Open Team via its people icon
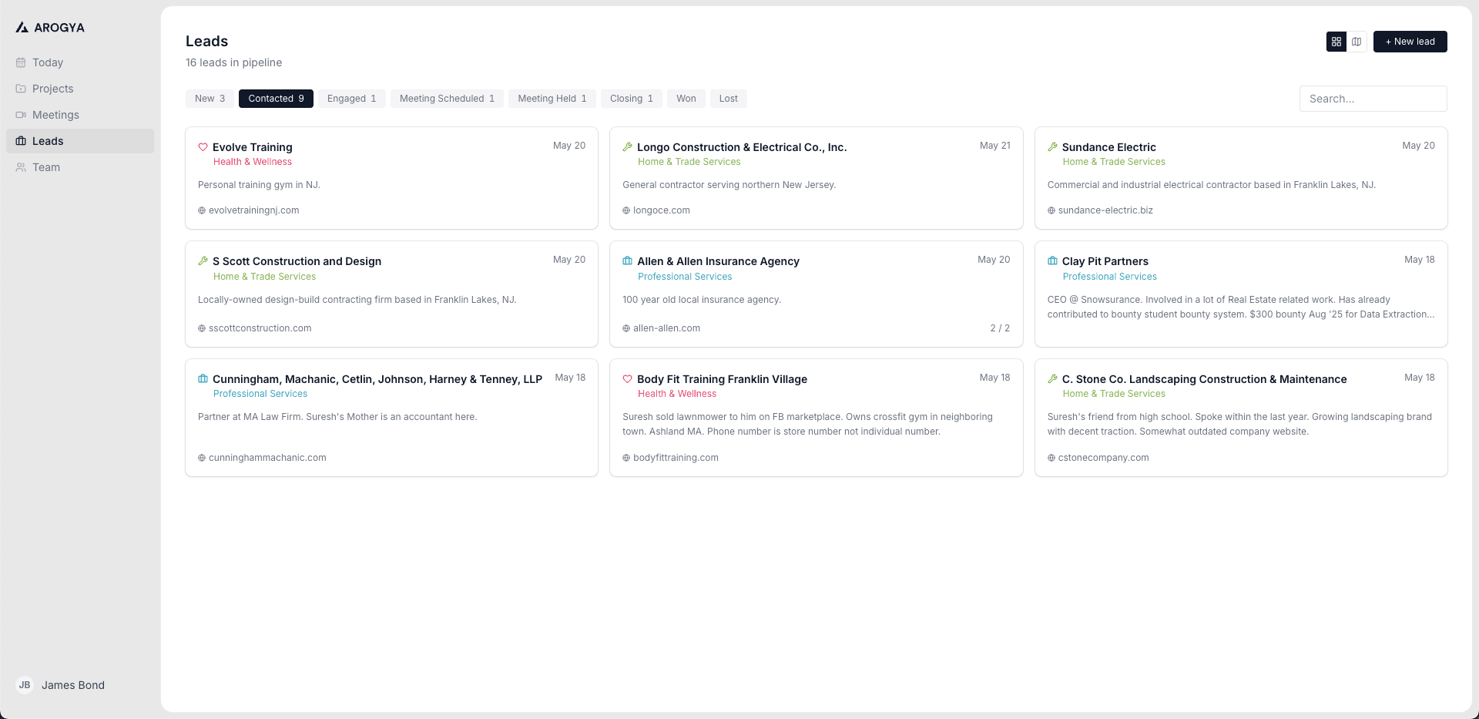Image resolution: width=1479 pixels, height=719 pixels. tap(21, 167)
